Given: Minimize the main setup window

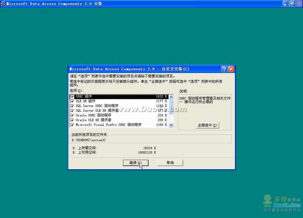Looking at the screenshot, I should 286,4.
